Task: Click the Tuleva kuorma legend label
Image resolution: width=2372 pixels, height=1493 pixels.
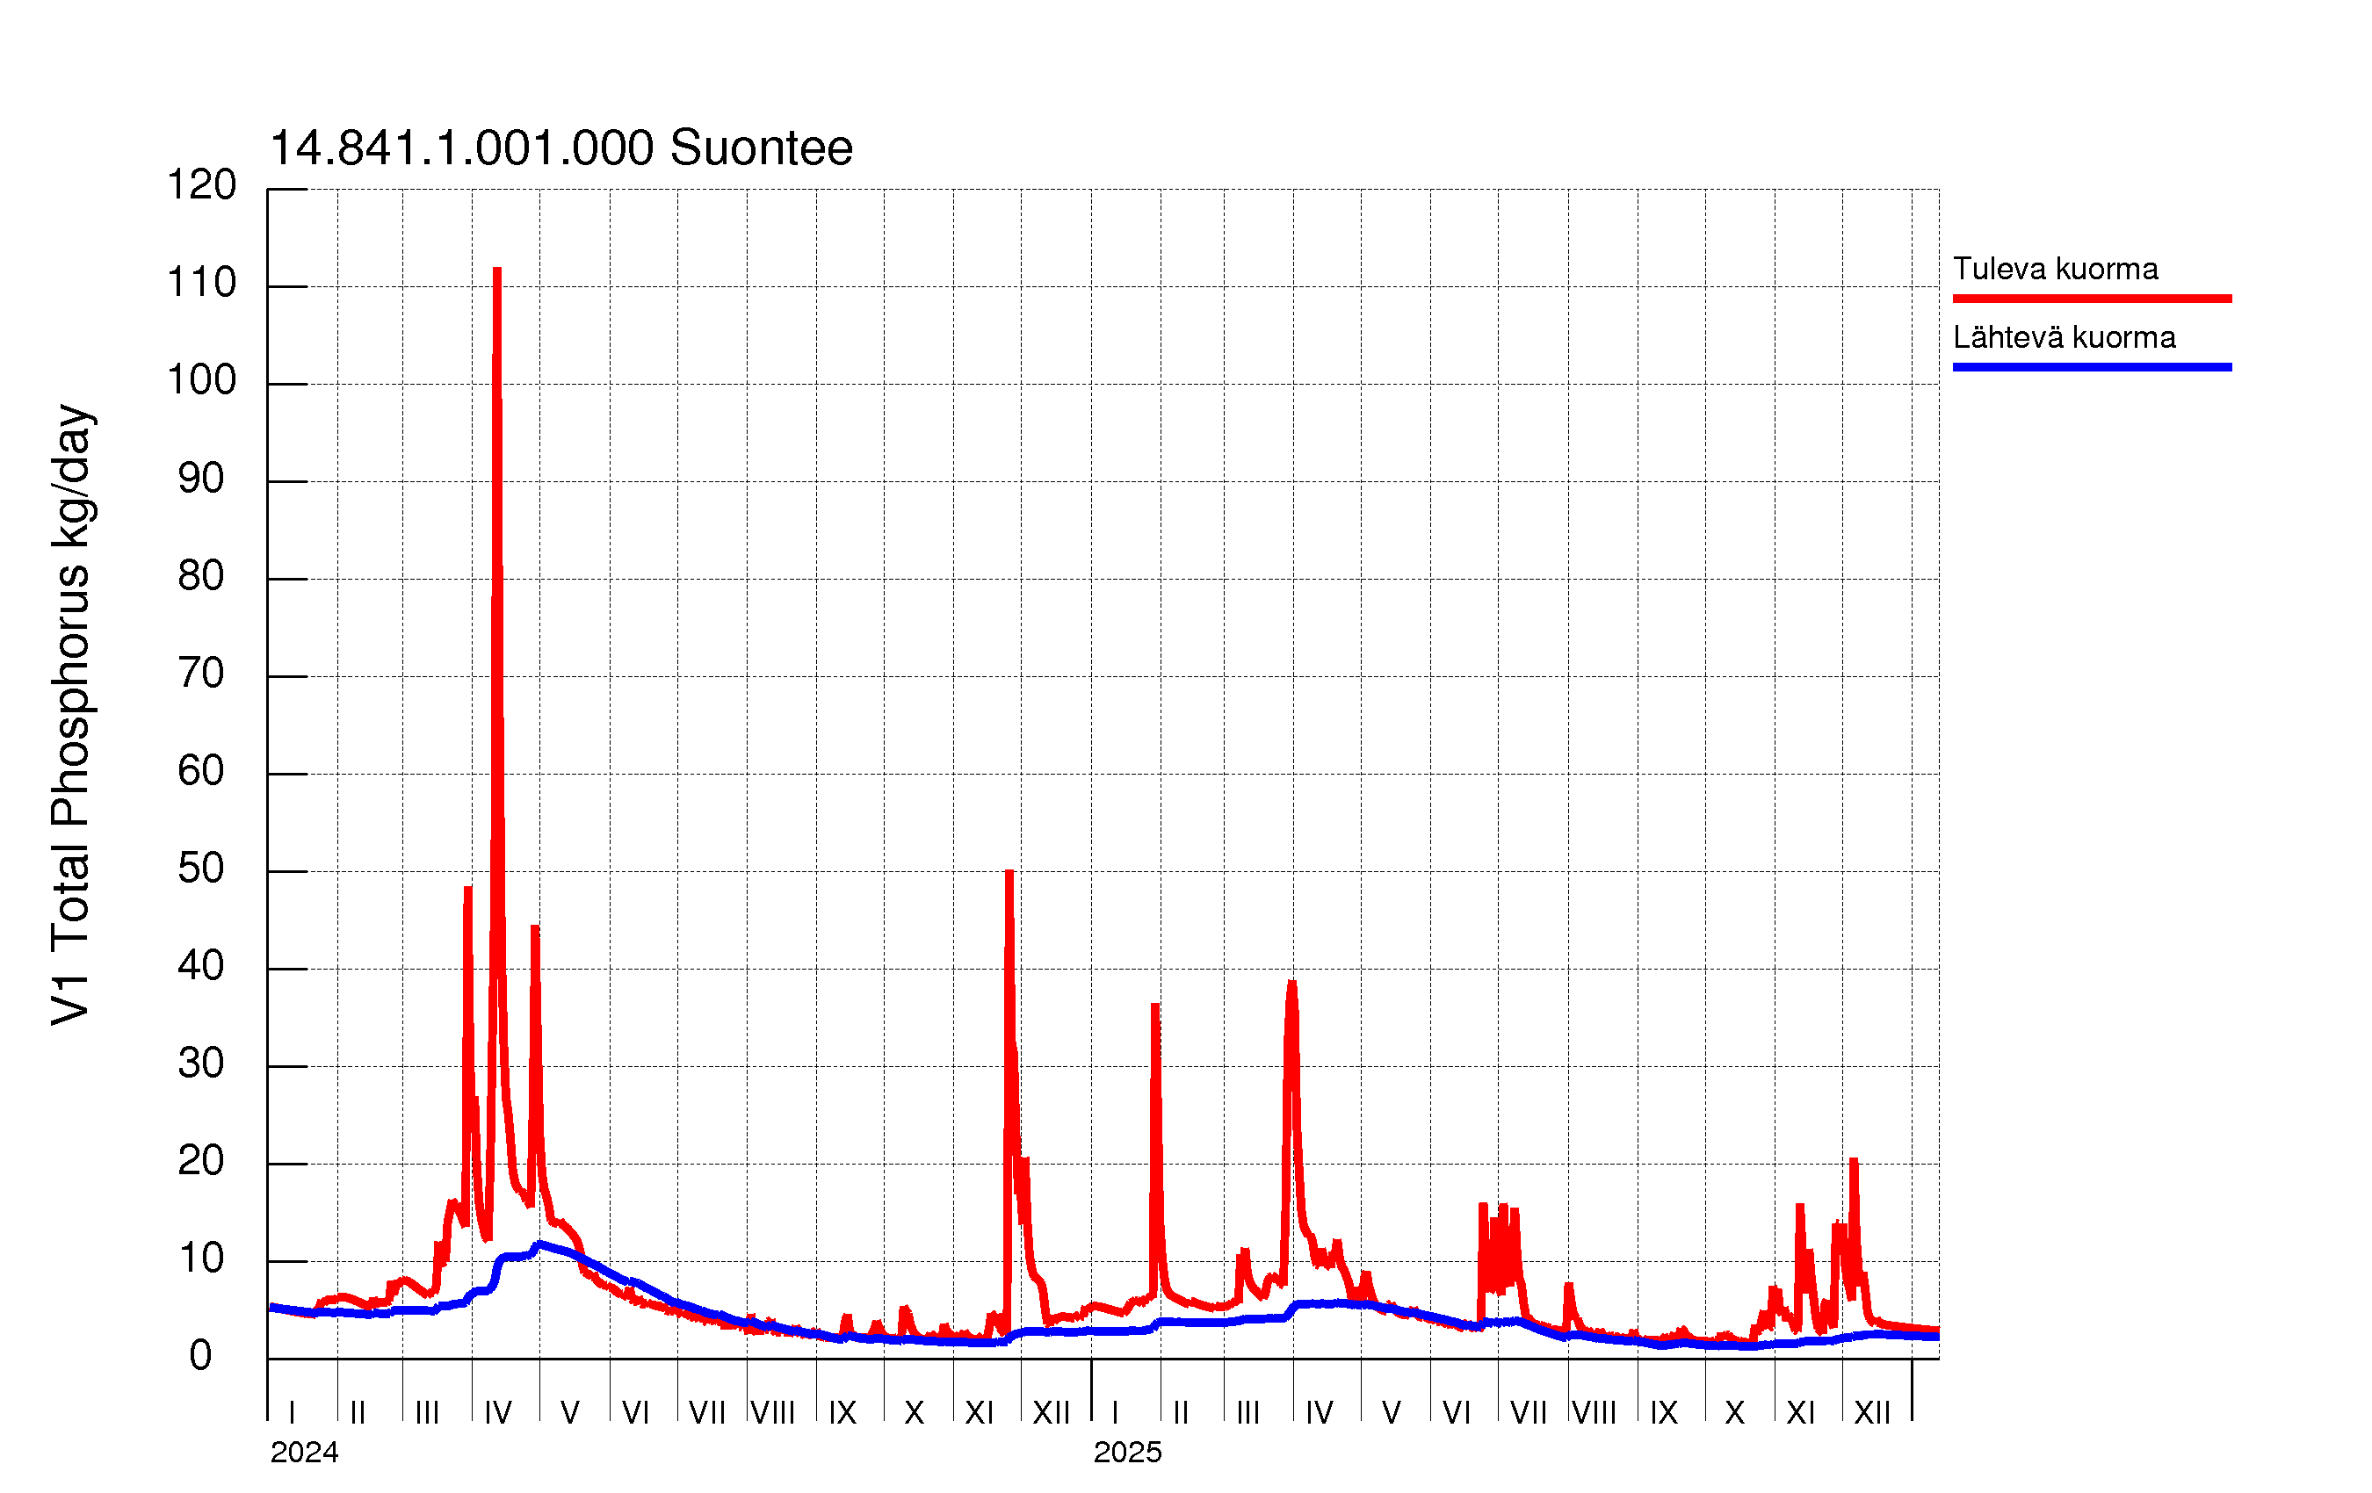Action: [x=2055, y=269]
